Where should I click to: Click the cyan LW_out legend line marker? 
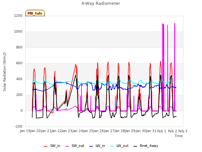[112, 146]
